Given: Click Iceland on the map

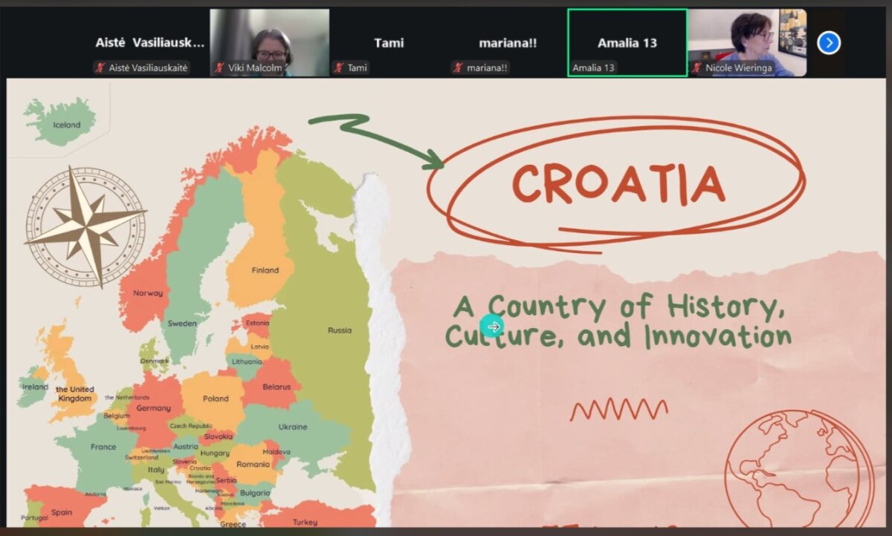Looking at the screenshot, I should coord(65,123).
